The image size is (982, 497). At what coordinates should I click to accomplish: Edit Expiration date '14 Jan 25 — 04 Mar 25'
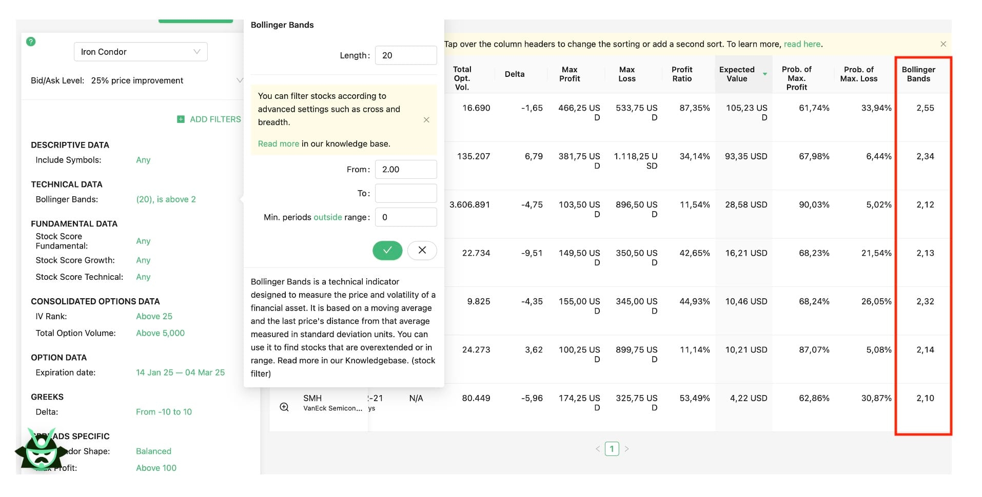[180, 372]
